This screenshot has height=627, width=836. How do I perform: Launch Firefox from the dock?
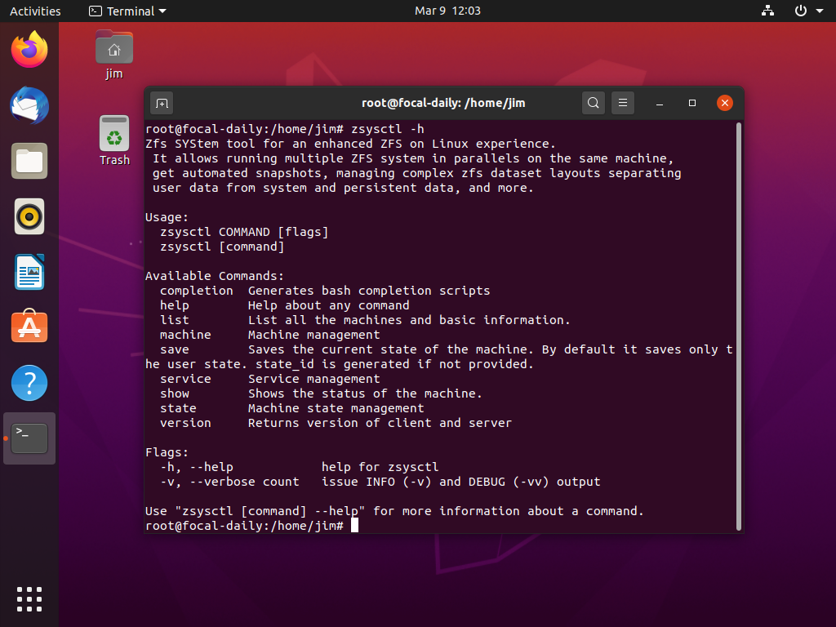click(29, 49)
